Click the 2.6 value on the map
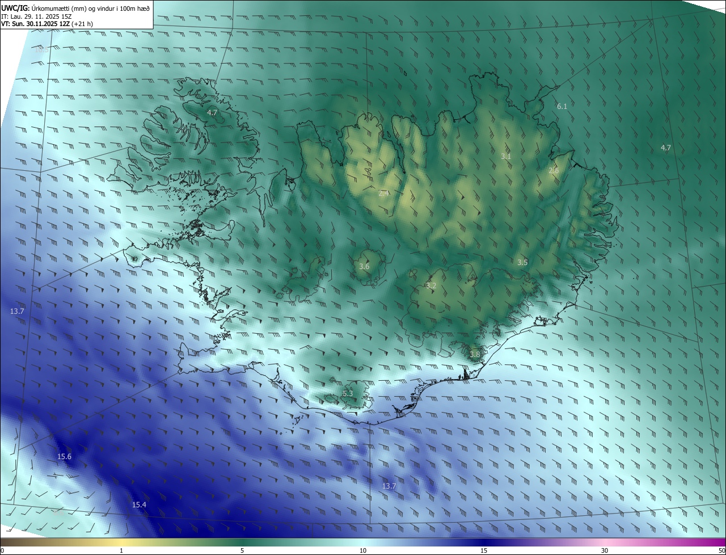The height and width of the screenshot is (555, 726). [554, 170]
